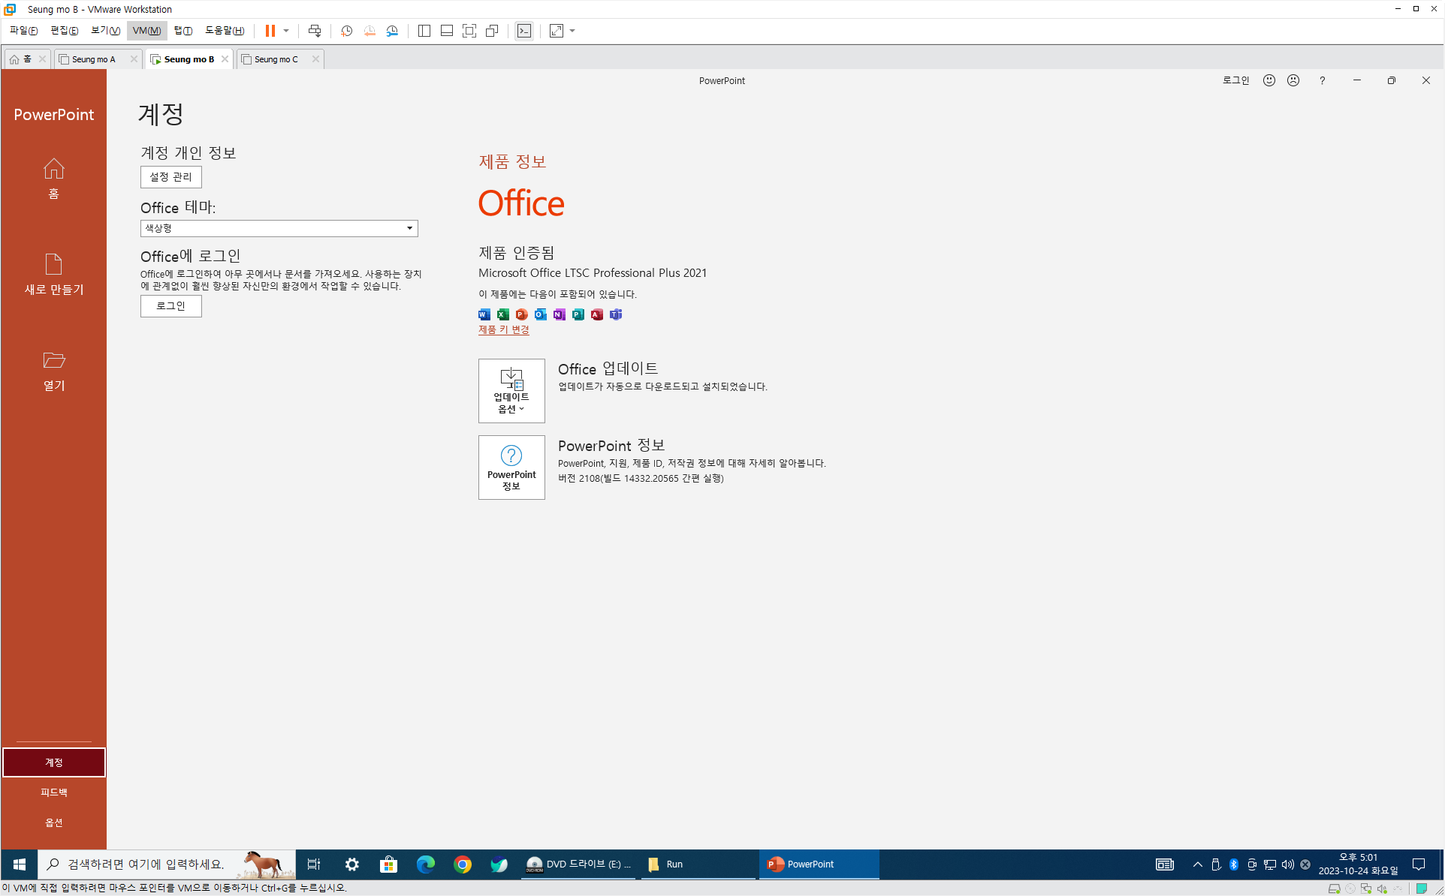Open the VM(M) menu
The image size is (1445, 896).
[146, 31]
